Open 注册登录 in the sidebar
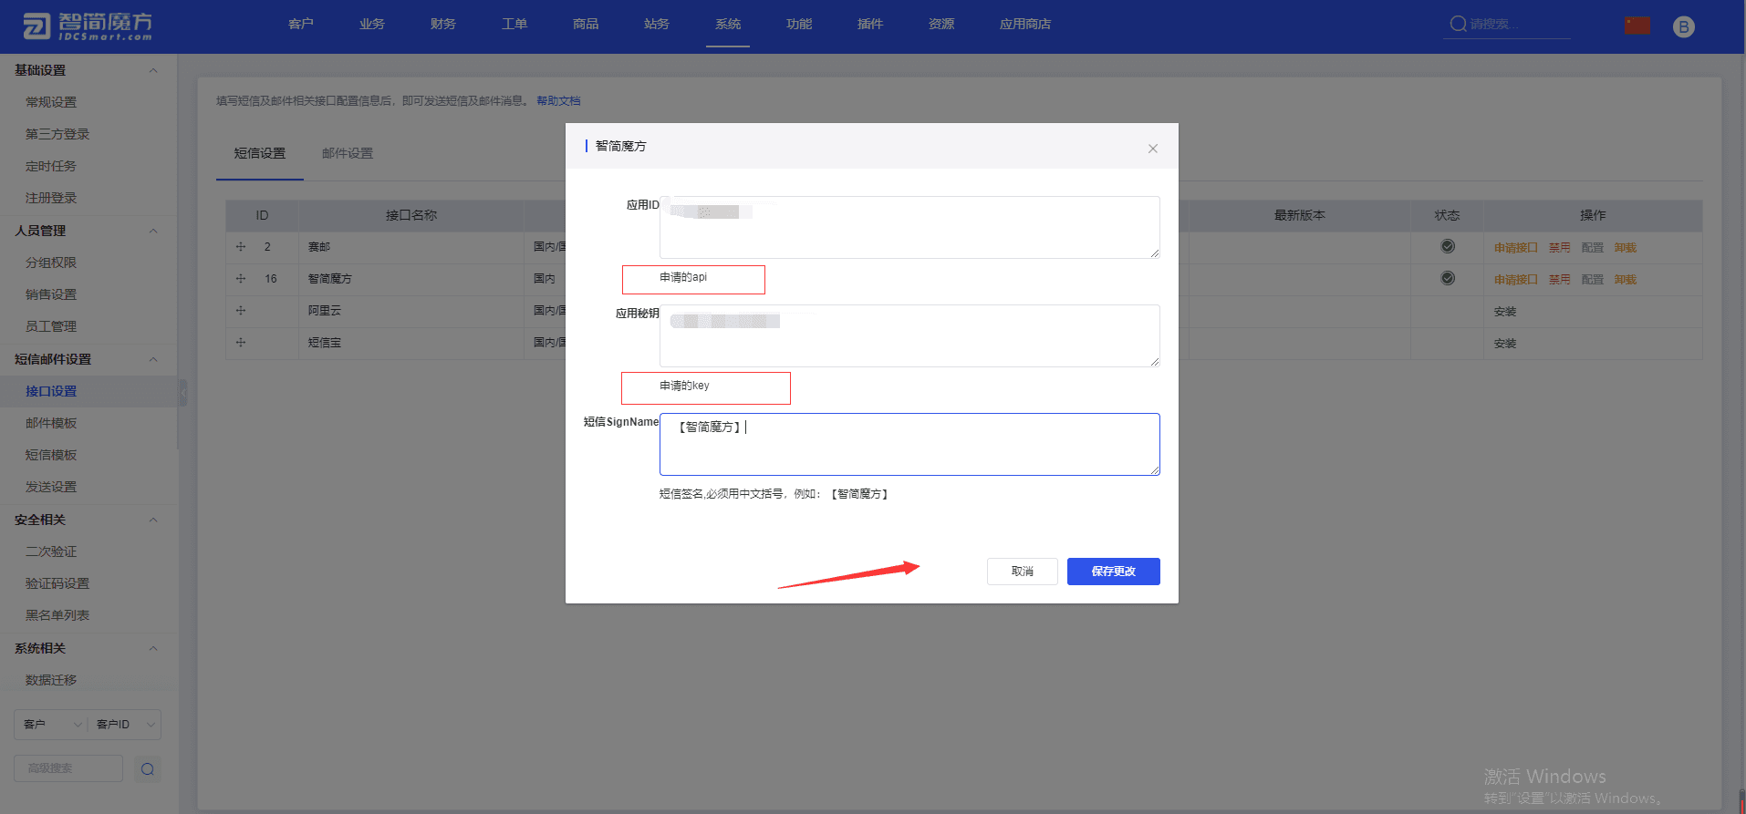This screenshot has height=814, width=1746. (x=51, y=198)
